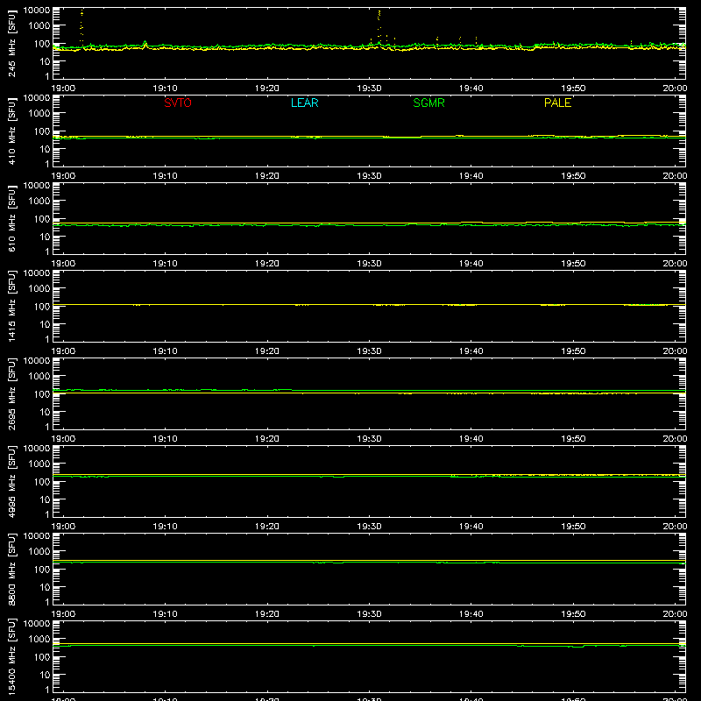The height and width of the screenshot is (701, 701).
Task: Click the 19:20 label under the 2695 MHz plot
Action: 267,439
